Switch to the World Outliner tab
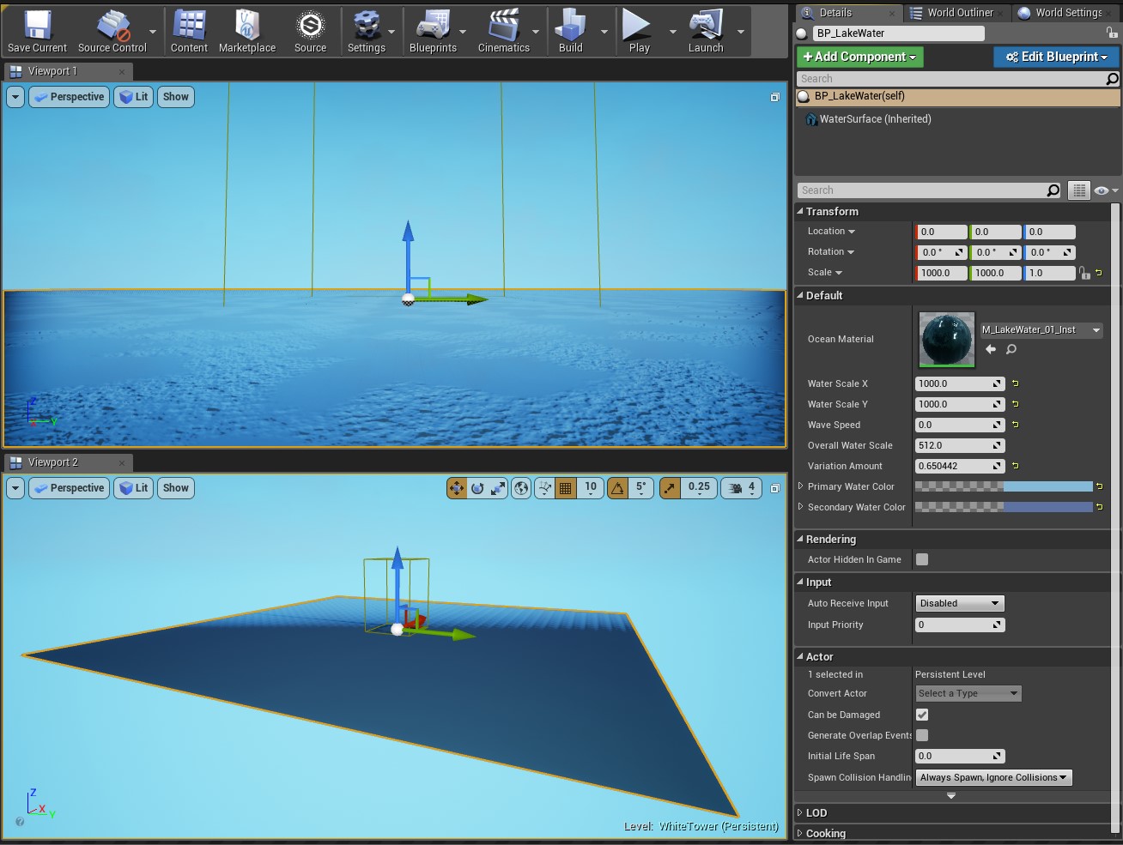The width and height of the screenshot is (1123, 845). (x=958, y=13)
